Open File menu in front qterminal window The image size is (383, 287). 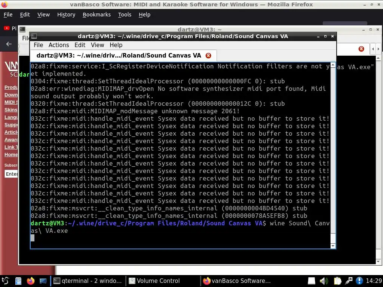(x=38, y=45)
